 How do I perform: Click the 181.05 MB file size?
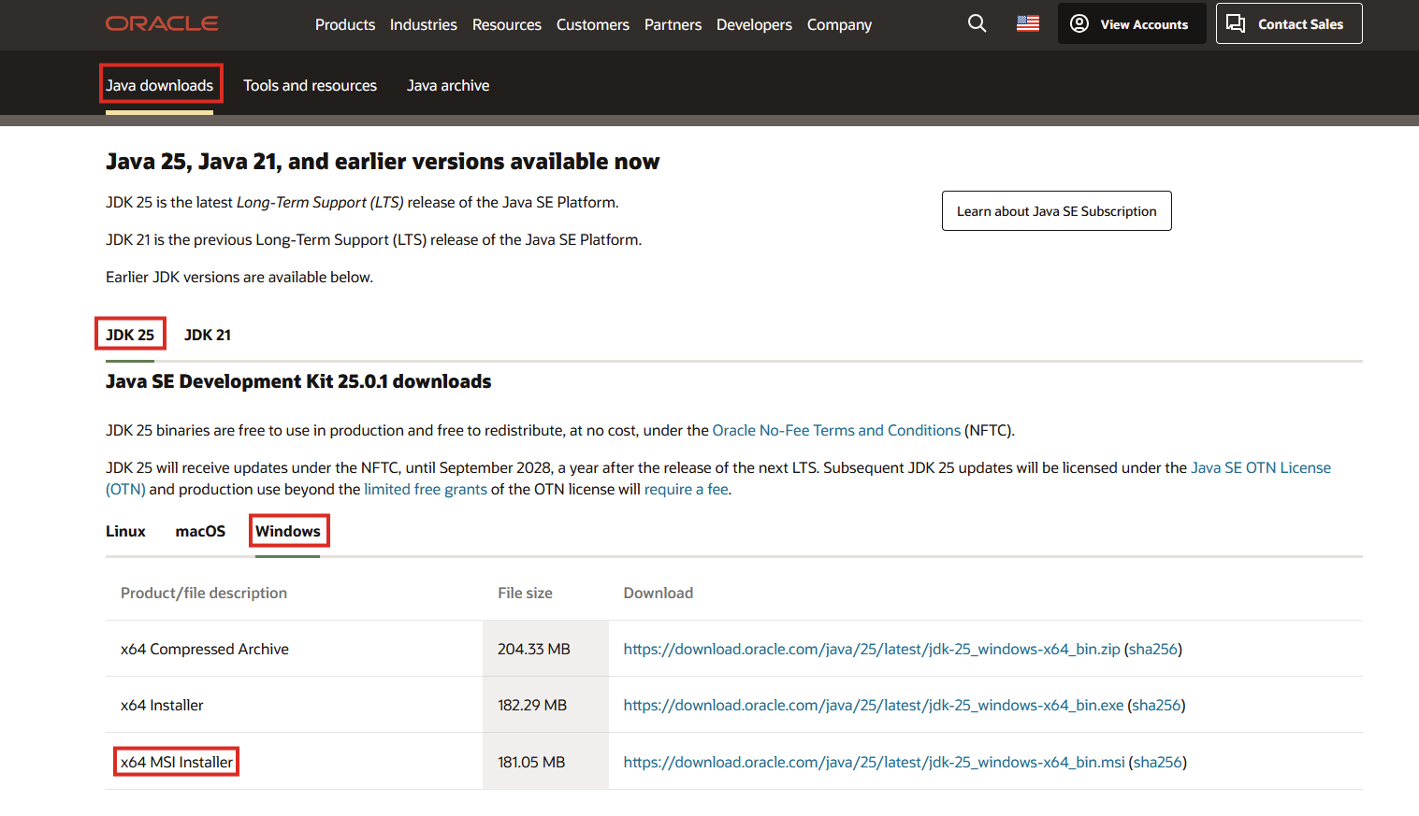[531, 762]
